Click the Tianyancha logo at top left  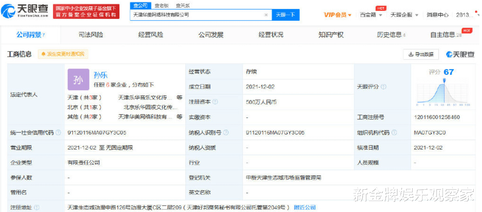[x=25, y=11]
